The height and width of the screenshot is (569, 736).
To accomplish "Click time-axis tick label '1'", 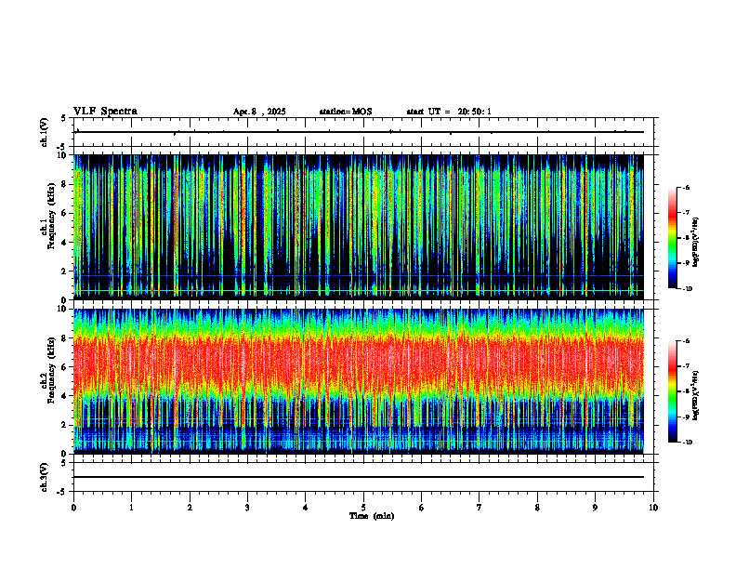I will (131, 508).
